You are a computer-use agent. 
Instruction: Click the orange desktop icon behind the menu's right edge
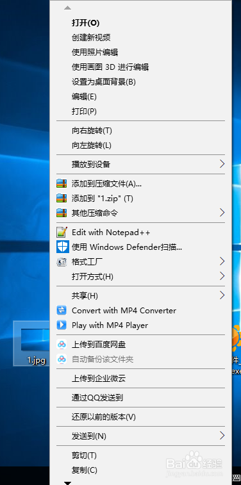coord(237,338)
